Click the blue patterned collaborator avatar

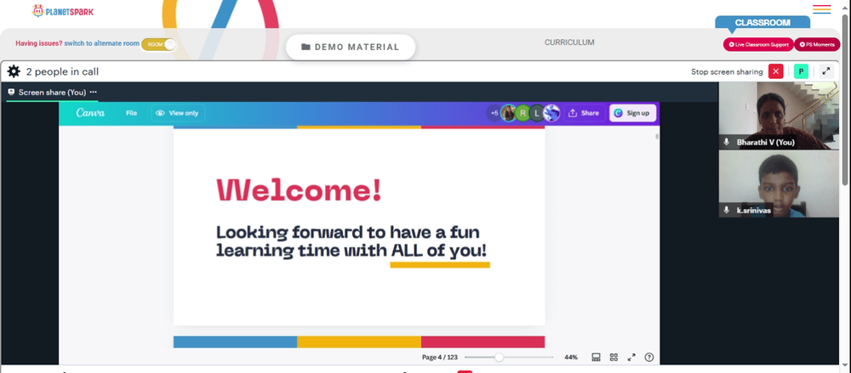point(551,113)
